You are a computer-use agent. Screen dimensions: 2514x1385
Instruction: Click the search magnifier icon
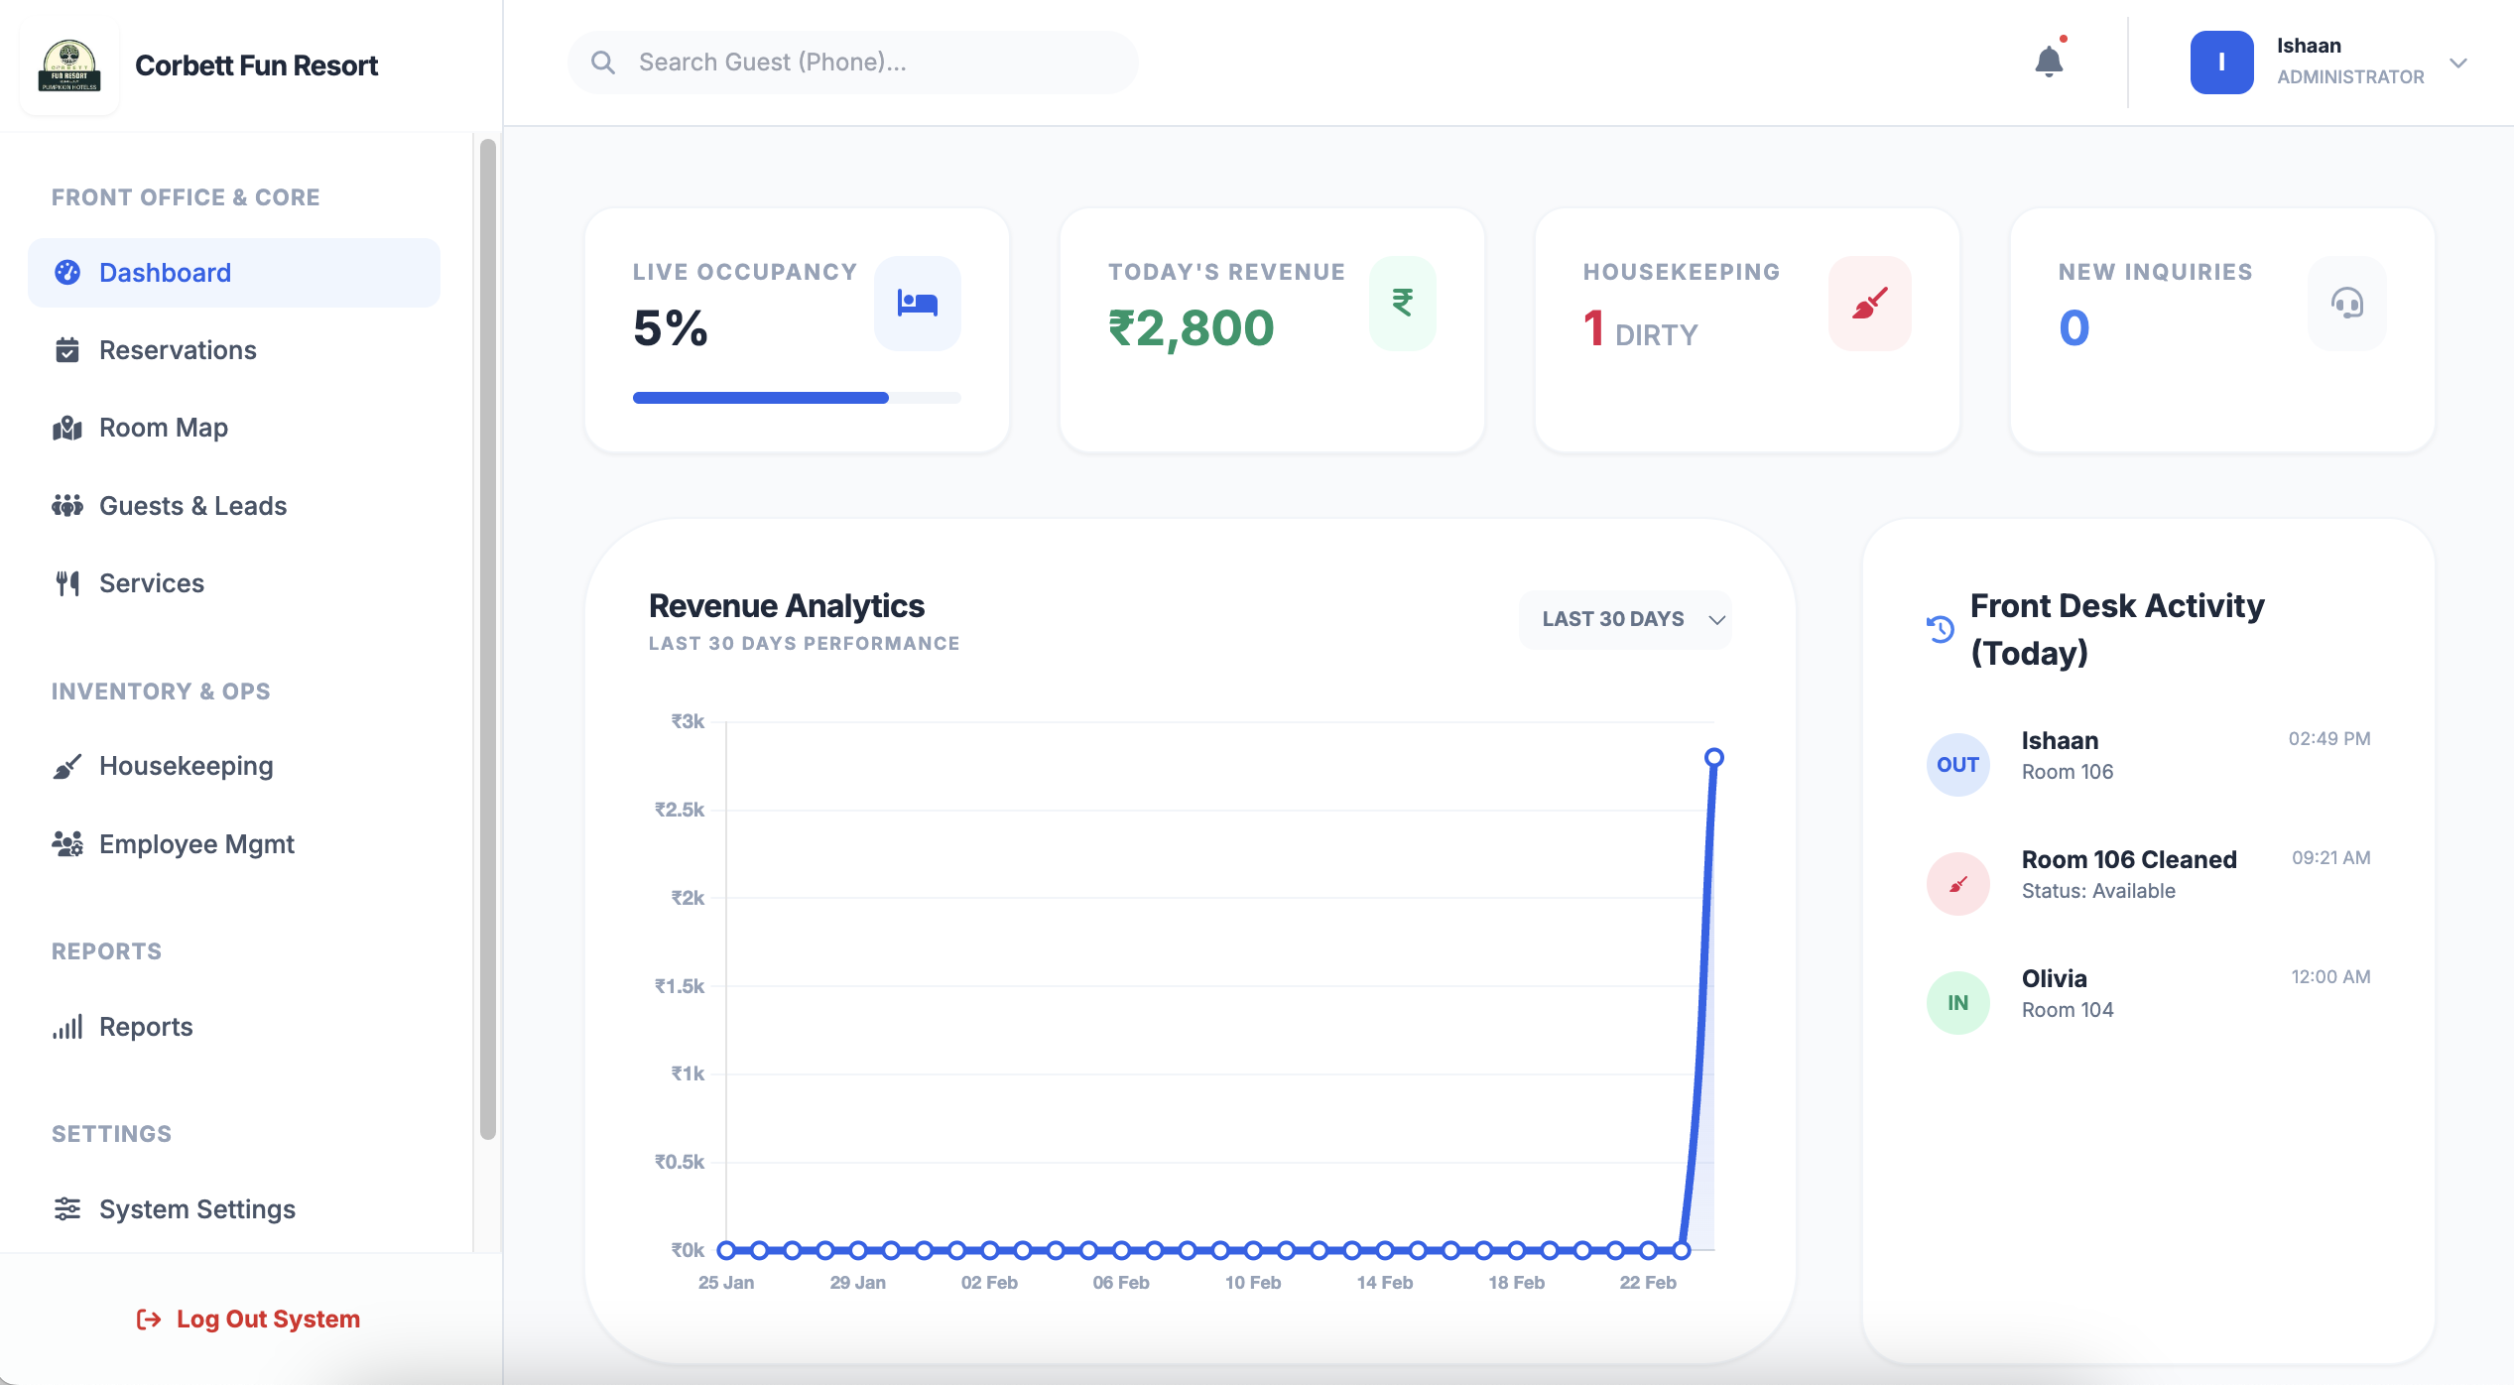(602, 63)
